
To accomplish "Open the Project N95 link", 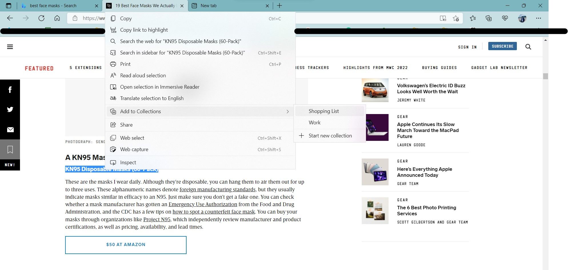I will pyautogui.click(x=157, y=220).
